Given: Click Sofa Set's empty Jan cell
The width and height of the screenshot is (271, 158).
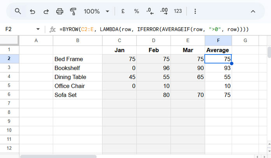Looking at the screenshot, I should 120,95.
